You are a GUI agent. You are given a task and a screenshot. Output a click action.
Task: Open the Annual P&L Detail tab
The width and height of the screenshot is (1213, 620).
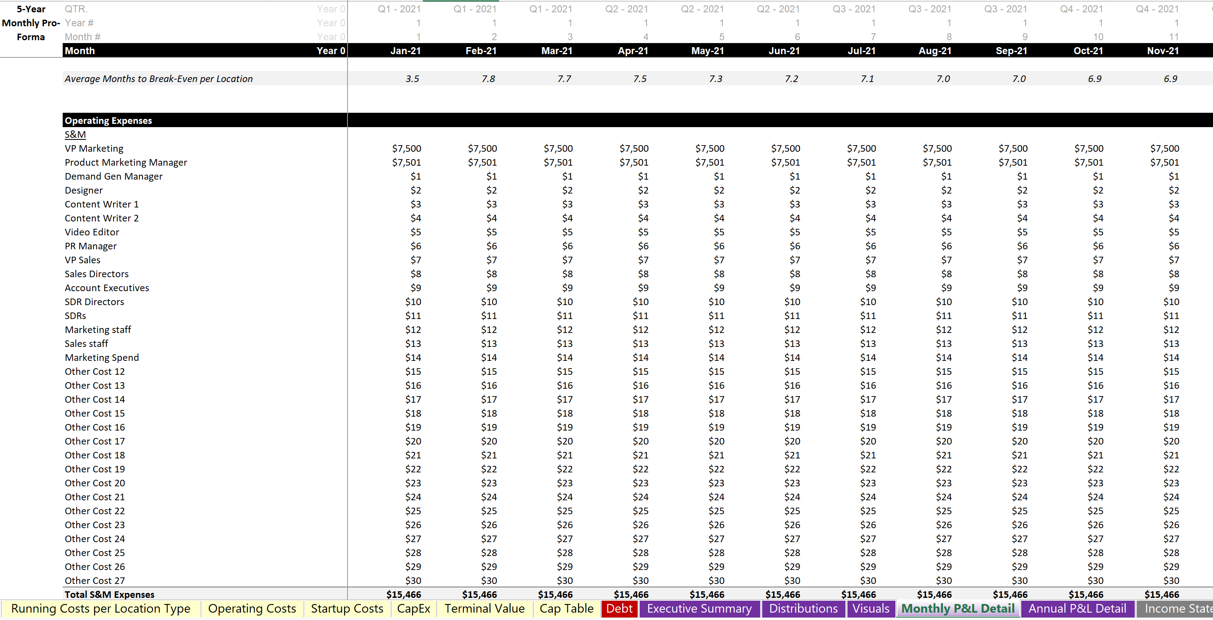[1077, 609]
